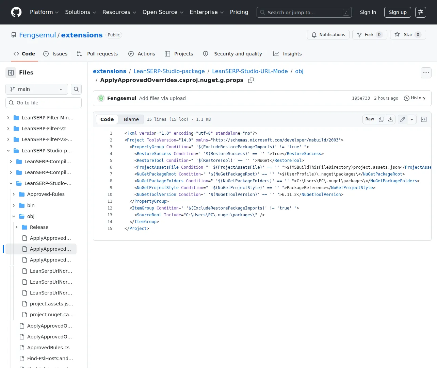
Task: Go to LeanSERP-Studio-URL-Mode breadcrumb
Action: tap(250, 71)
